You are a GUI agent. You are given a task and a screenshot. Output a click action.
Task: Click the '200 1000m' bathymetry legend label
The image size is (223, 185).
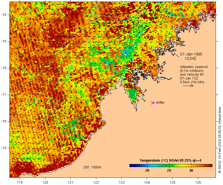click(x=92, y=167)
